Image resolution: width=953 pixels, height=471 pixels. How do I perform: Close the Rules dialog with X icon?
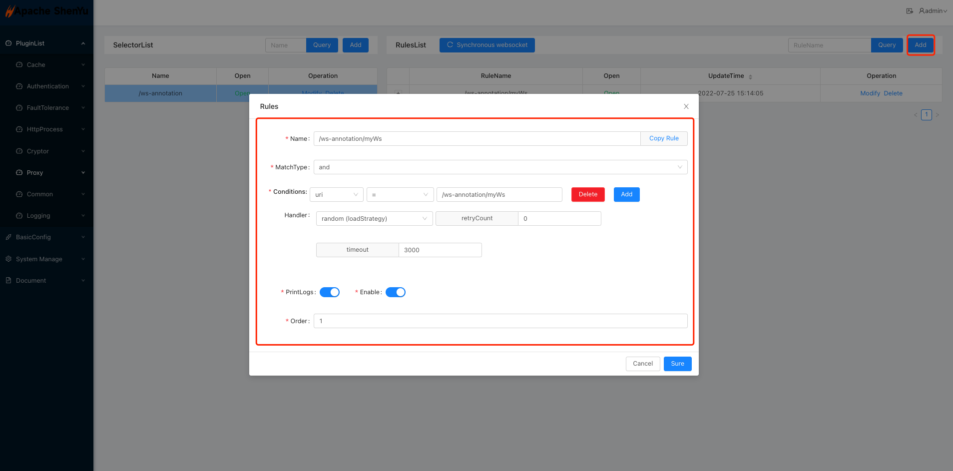pyautogui.click(x=686, y=106)
